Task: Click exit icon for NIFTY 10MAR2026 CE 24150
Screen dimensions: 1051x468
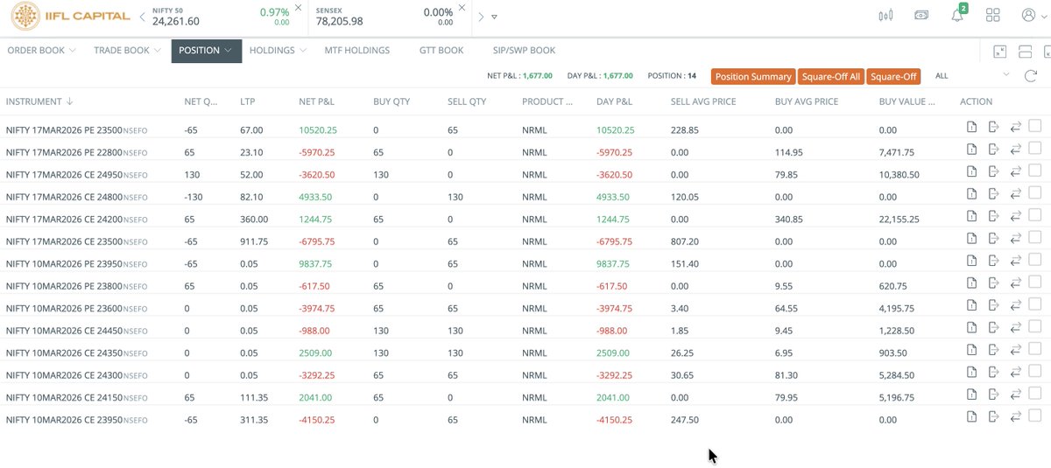Action: (x=994, y=393)
